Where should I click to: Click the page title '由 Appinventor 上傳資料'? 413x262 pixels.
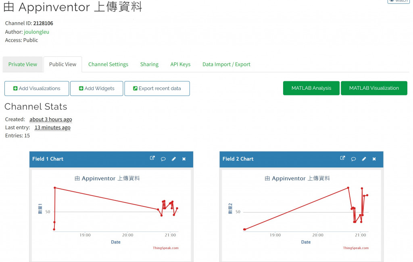[73, 7]
